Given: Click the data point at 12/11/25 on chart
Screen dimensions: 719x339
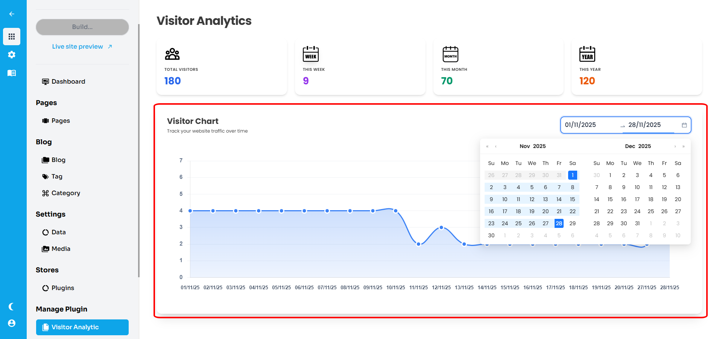Looking at the screenshot, I should click(441, 228).
